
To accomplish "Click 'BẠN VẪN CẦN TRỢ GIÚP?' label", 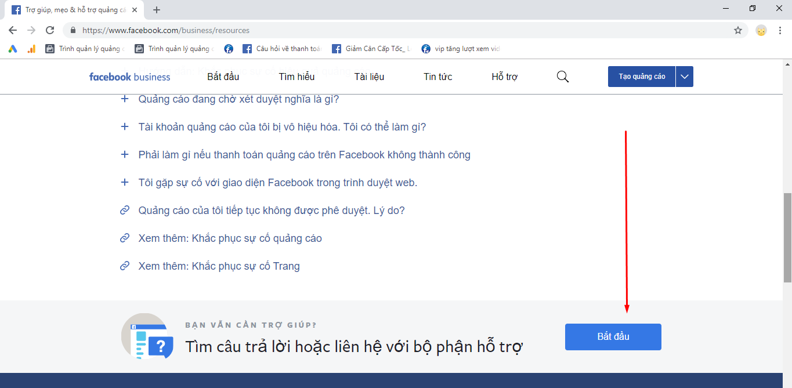I will (x=251, y=325).
